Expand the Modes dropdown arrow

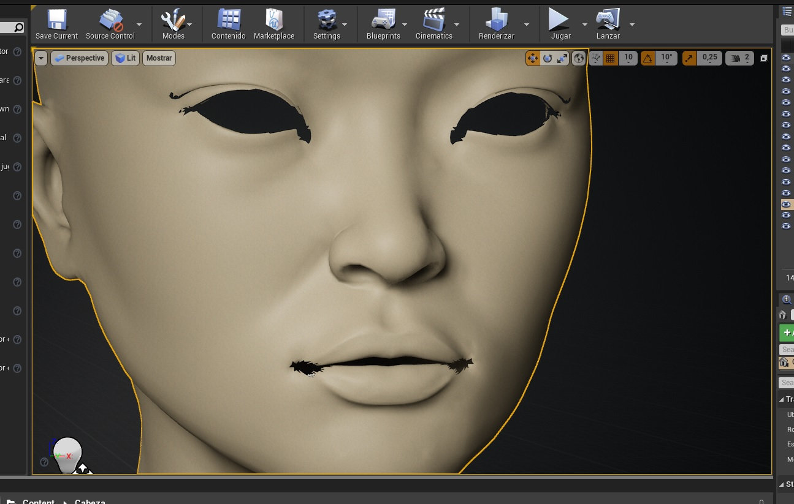pos(189,24)
